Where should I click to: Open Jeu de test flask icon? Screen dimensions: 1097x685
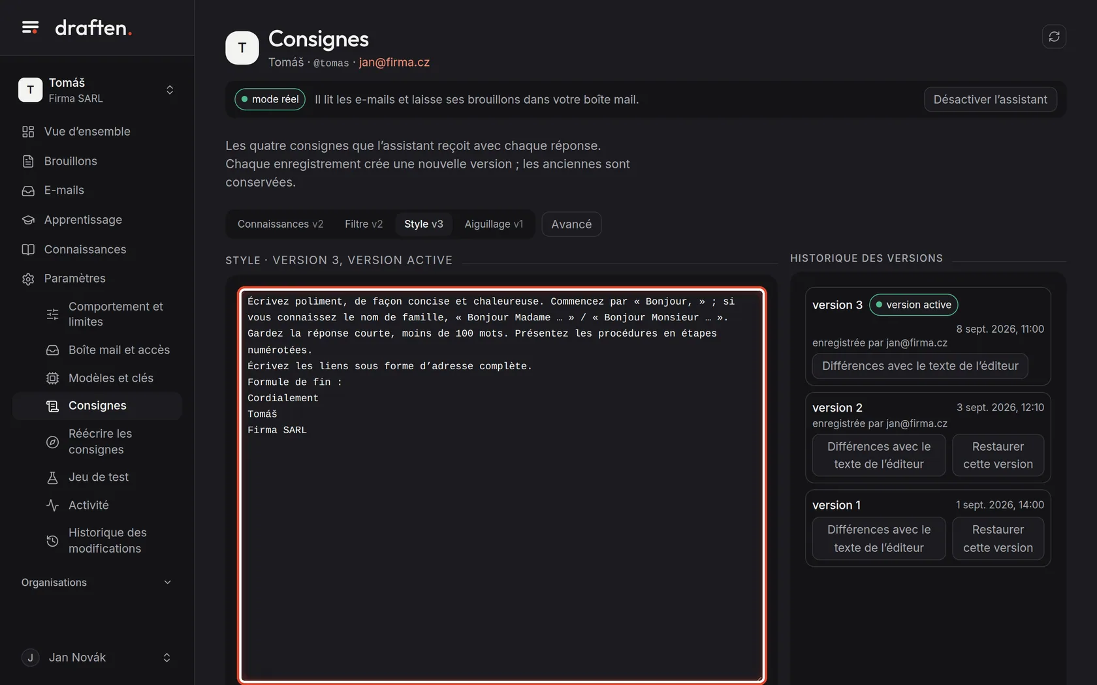tap(52, 478)
